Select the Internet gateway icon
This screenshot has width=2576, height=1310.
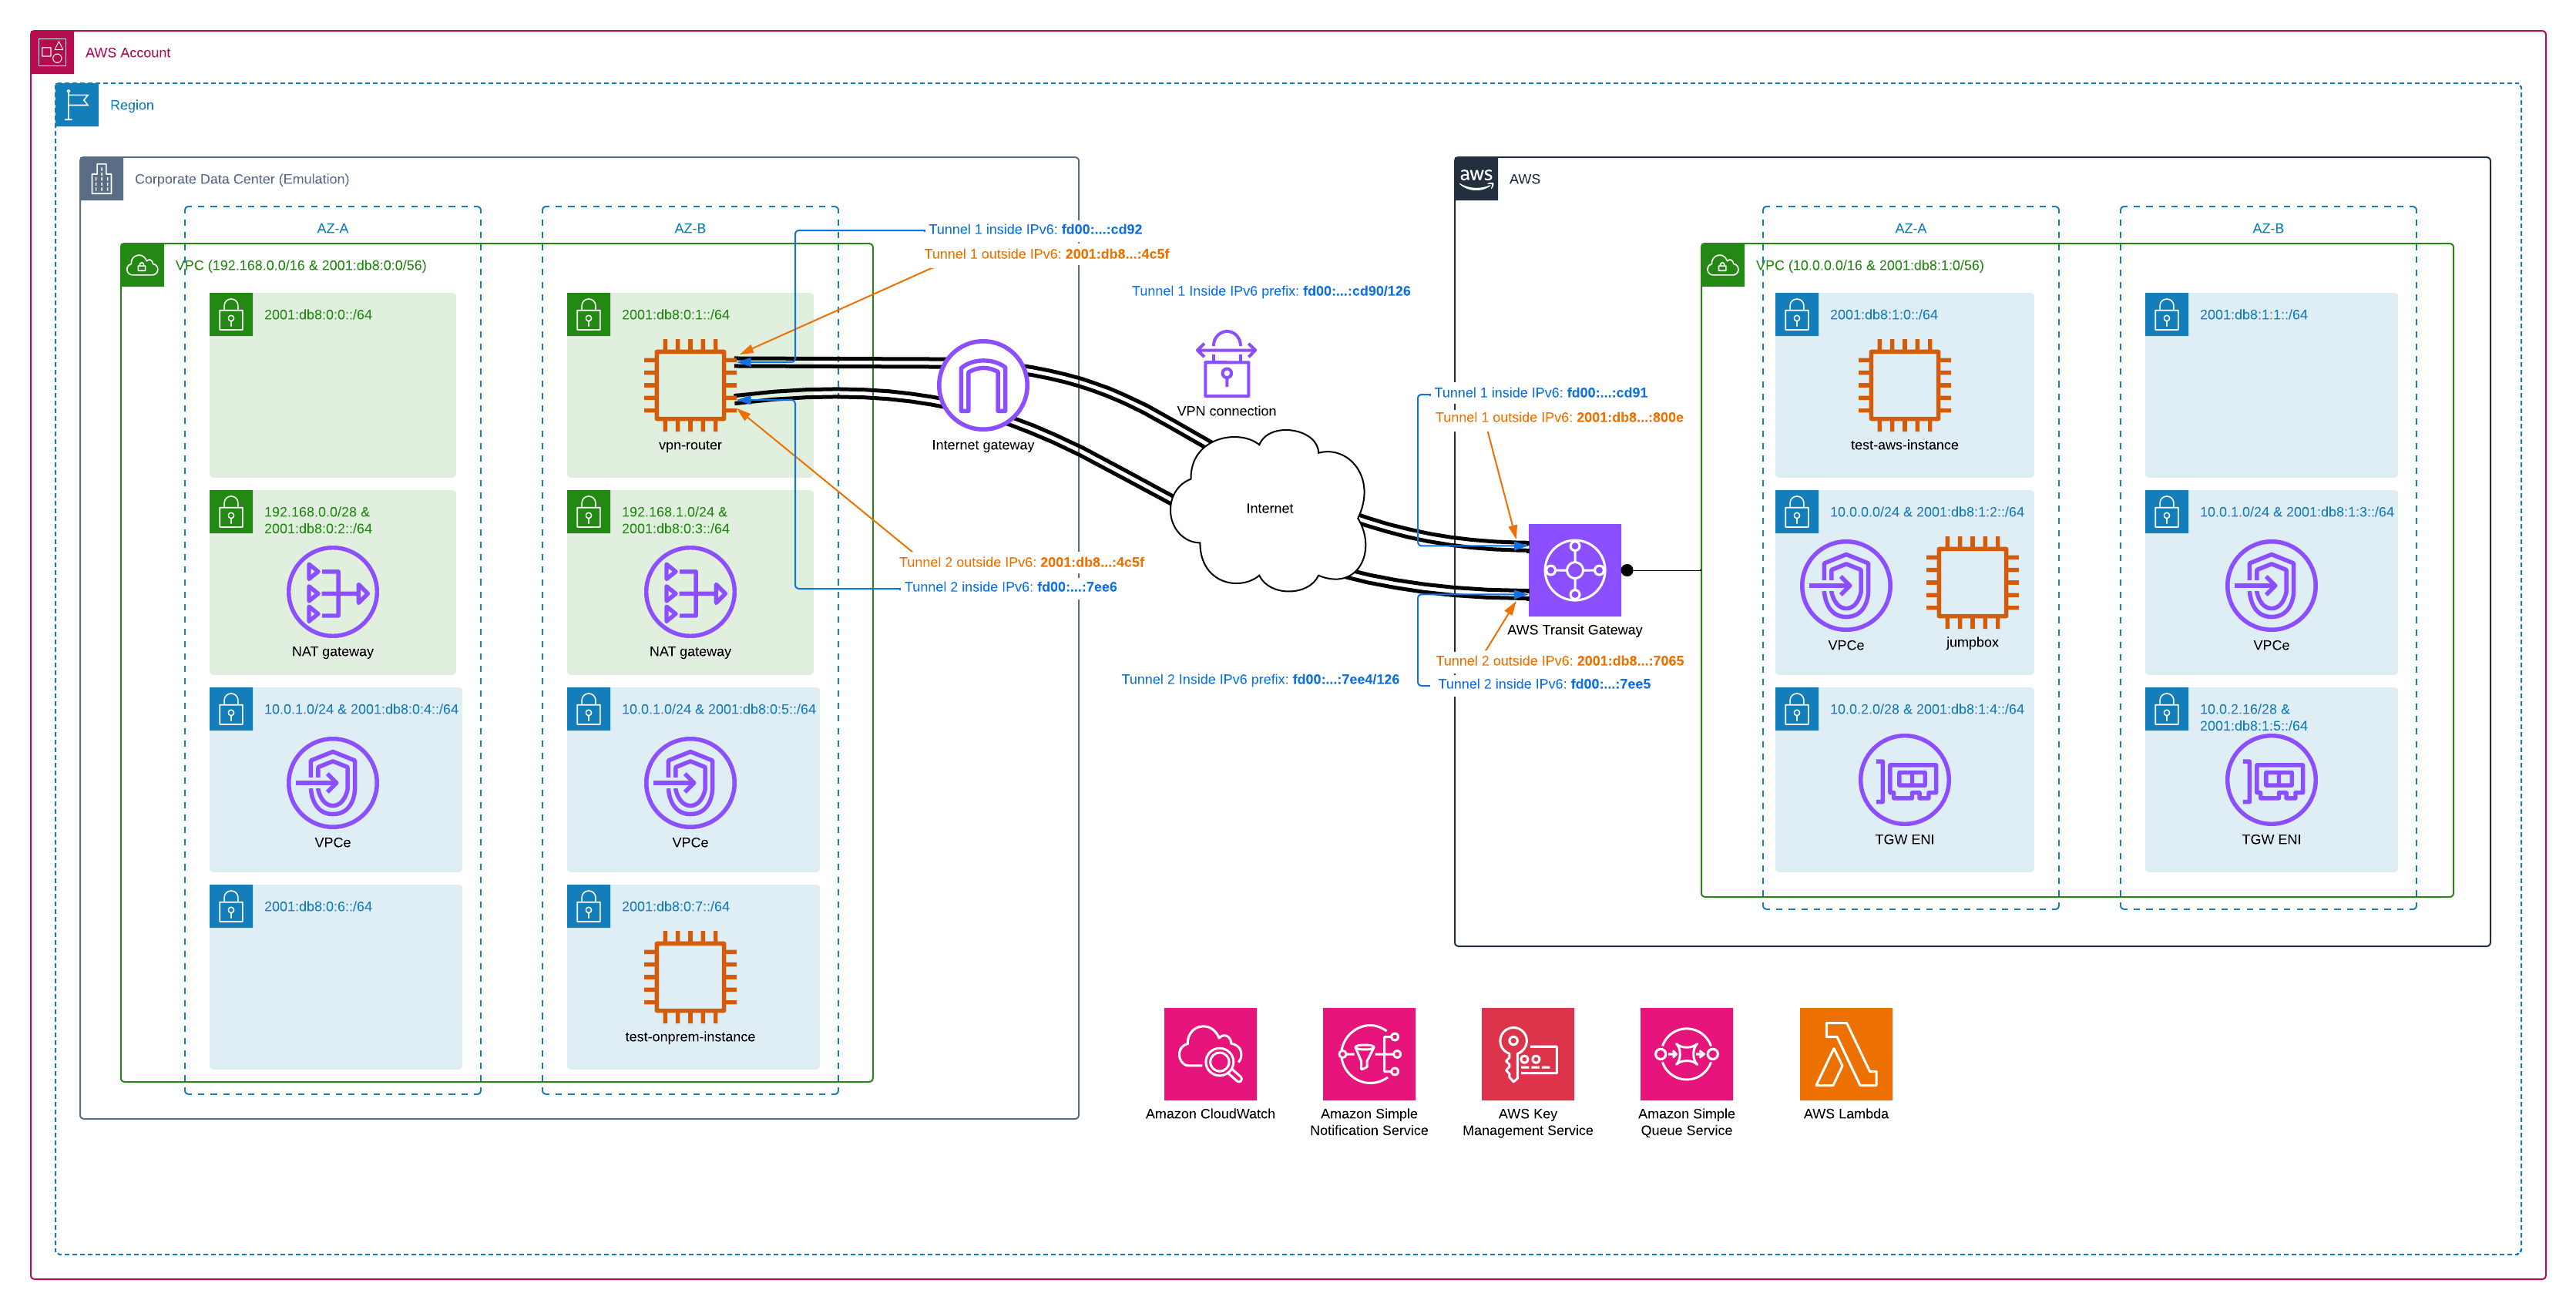tap(982, 386)
